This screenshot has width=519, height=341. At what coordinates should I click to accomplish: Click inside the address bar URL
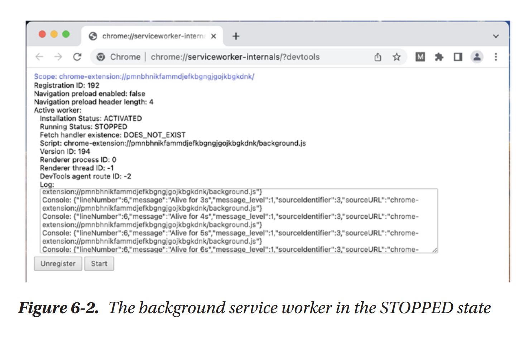pyautogui.click(x=235, y=57)
